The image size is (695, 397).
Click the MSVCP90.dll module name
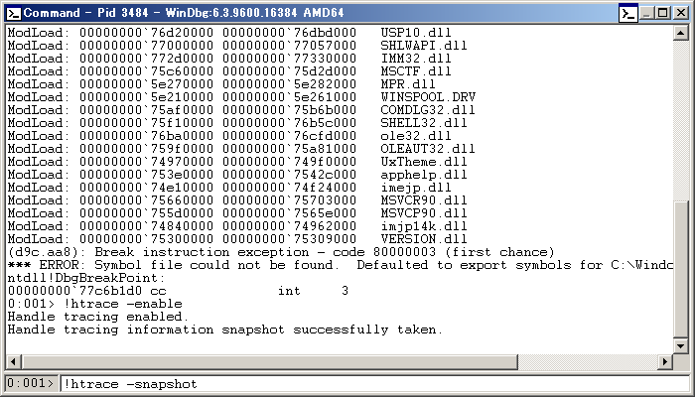pos(424,212)
